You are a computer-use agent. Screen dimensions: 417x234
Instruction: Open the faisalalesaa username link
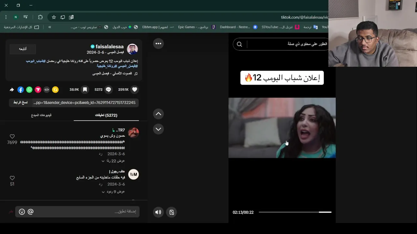[x=109, y=47]
